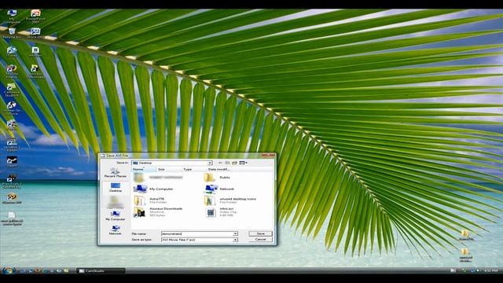This screenshot has height=283, width=503.
Task: Create a new folder in dialog
Action: tap(234, 163)
